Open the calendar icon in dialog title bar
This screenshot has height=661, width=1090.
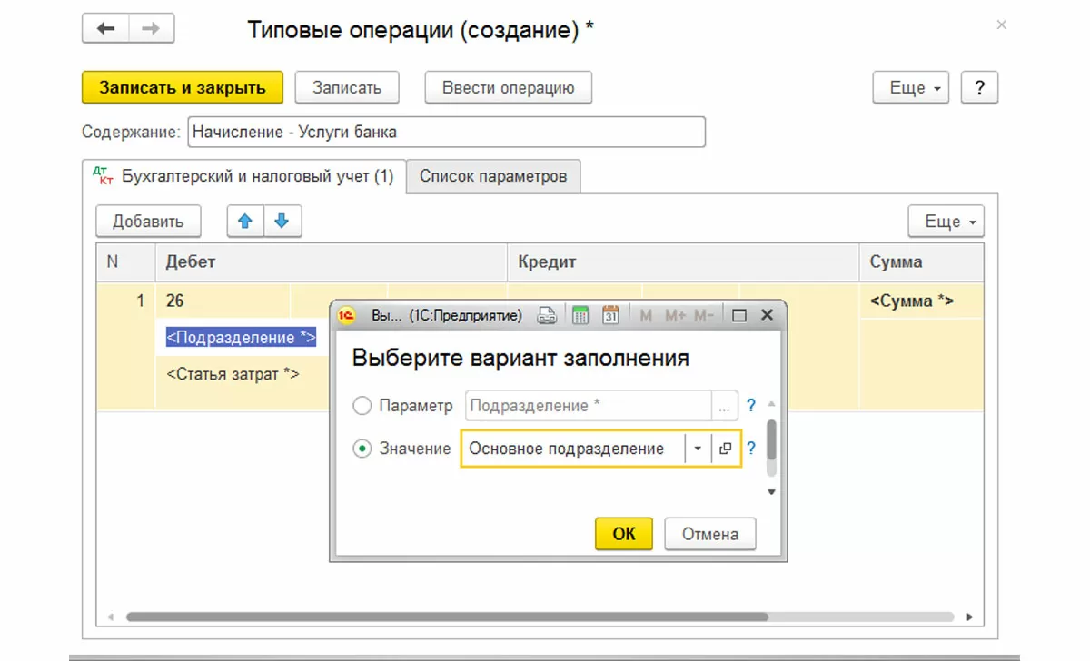pos(610,316)
